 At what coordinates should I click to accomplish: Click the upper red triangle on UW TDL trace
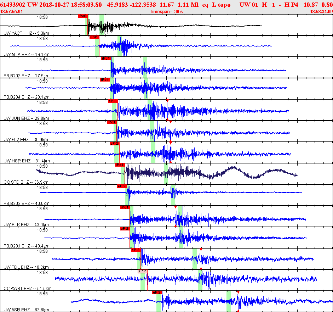pyautogui.click(x=201, y=250)
